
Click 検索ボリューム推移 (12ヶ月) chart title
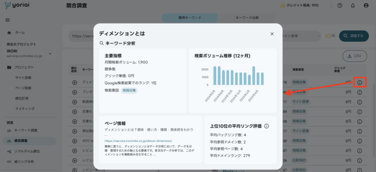point(222,56)
